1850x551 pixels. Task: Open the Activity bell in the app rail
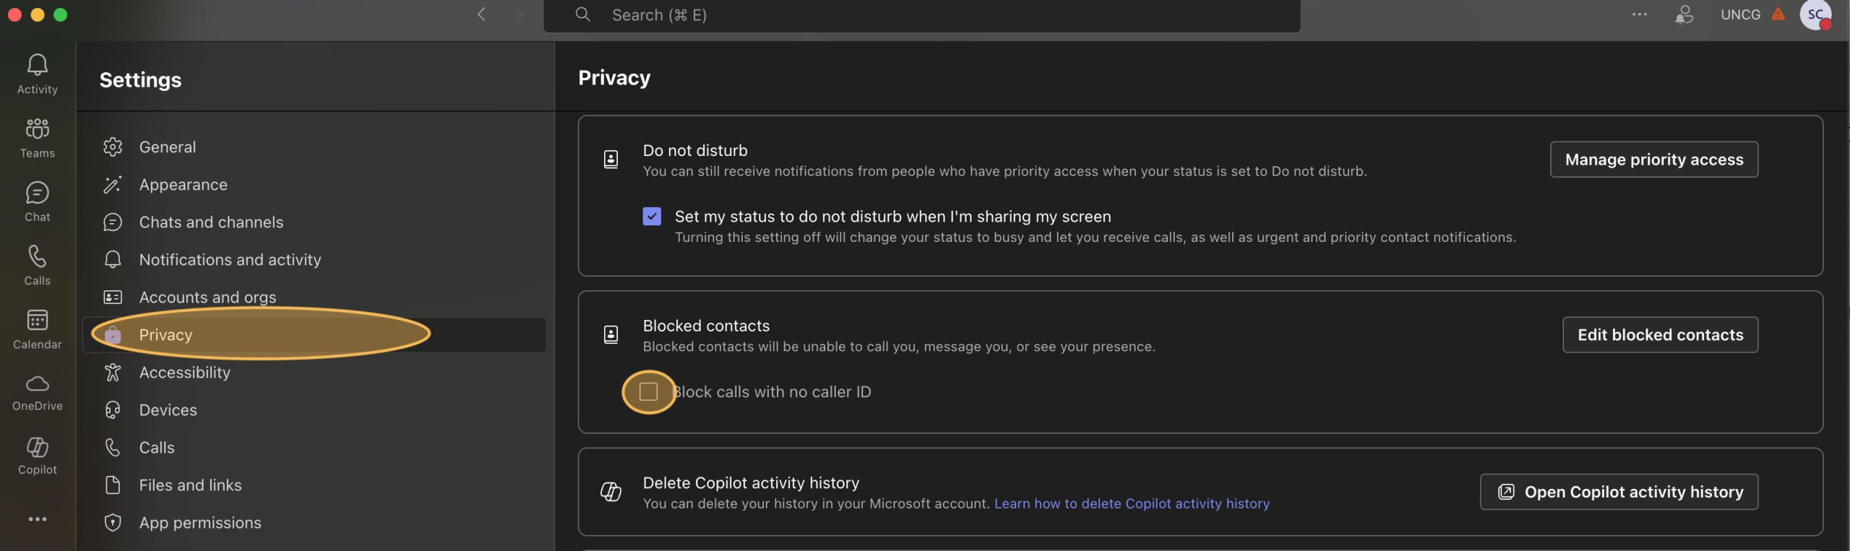click(x=38, y=74)
